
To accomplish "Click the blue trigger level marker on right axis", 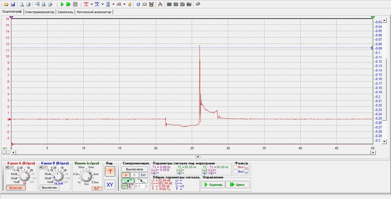I will coord(372,48).
